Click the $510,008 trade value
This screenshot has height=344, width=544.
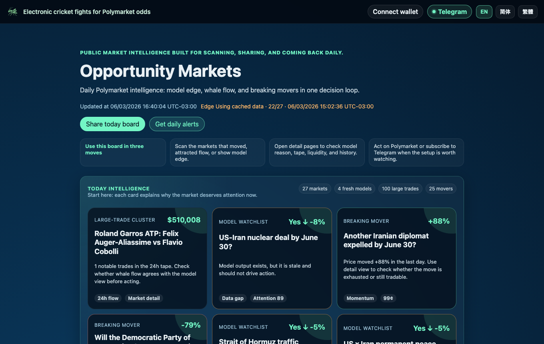(x=184, y=220)
